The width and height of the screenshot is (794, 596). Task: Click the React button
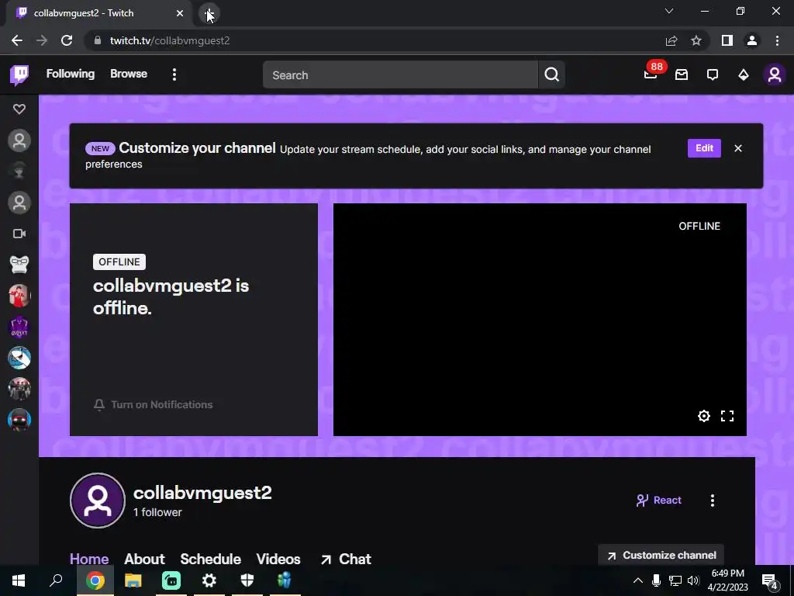click(659, 501)
